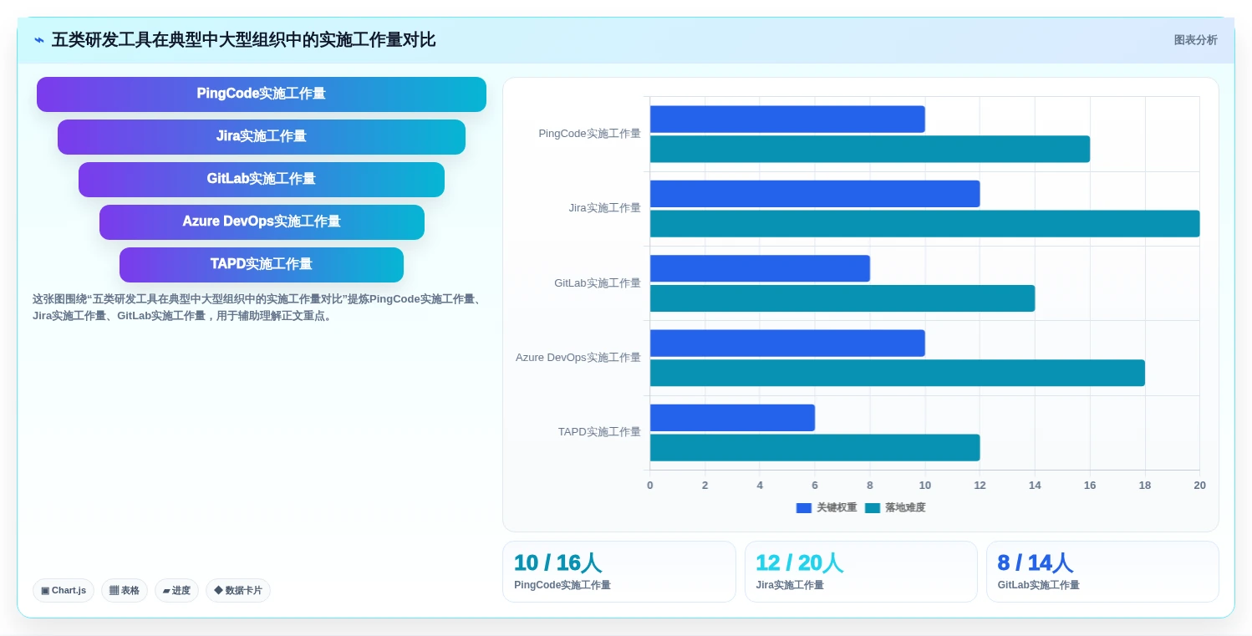Click the blue 关键权重 bar for Azure DevOps

(787, 343)
